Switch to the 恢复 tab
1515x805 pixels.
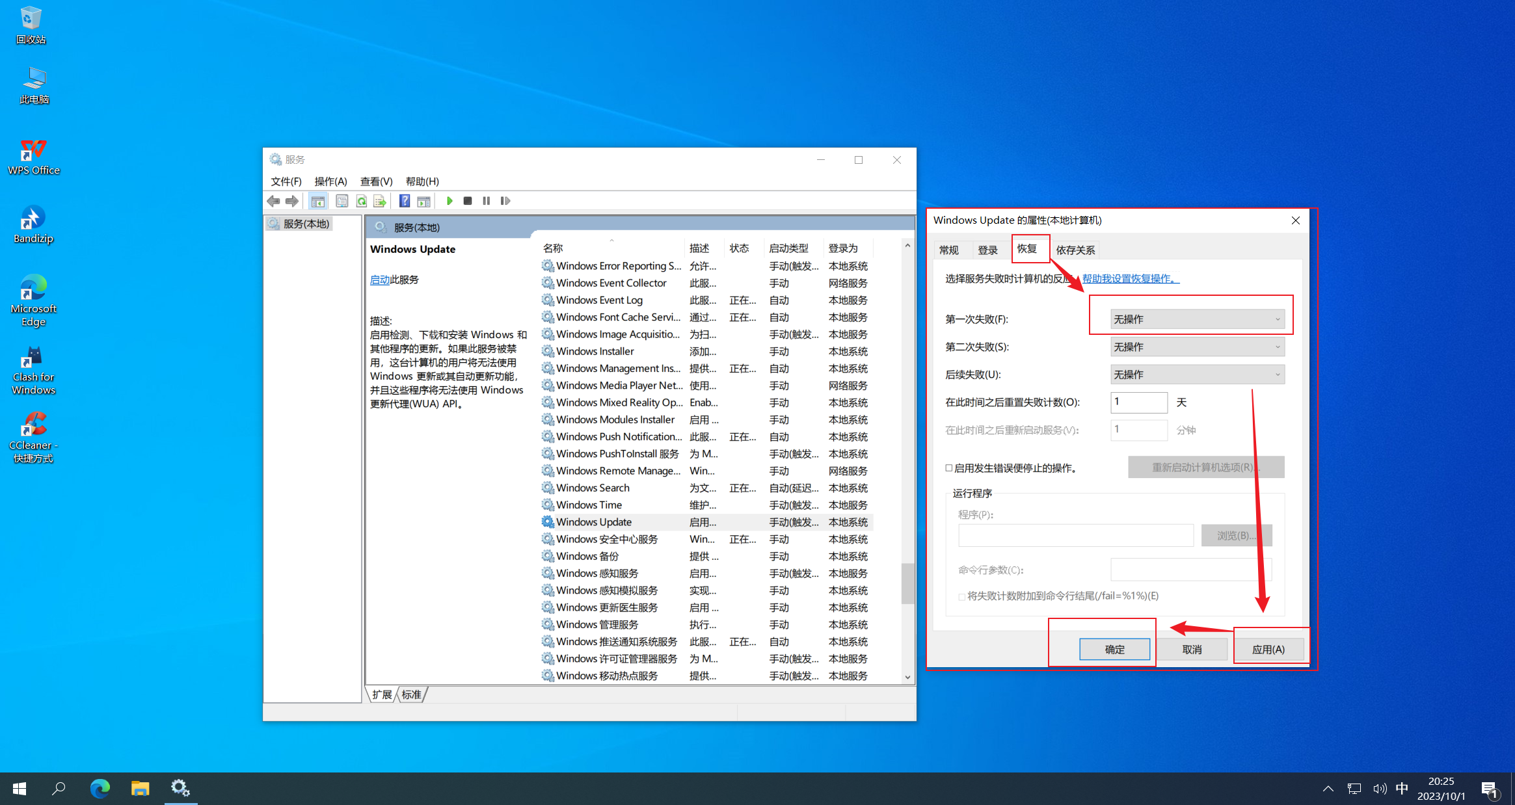[x=1027, y=248]
